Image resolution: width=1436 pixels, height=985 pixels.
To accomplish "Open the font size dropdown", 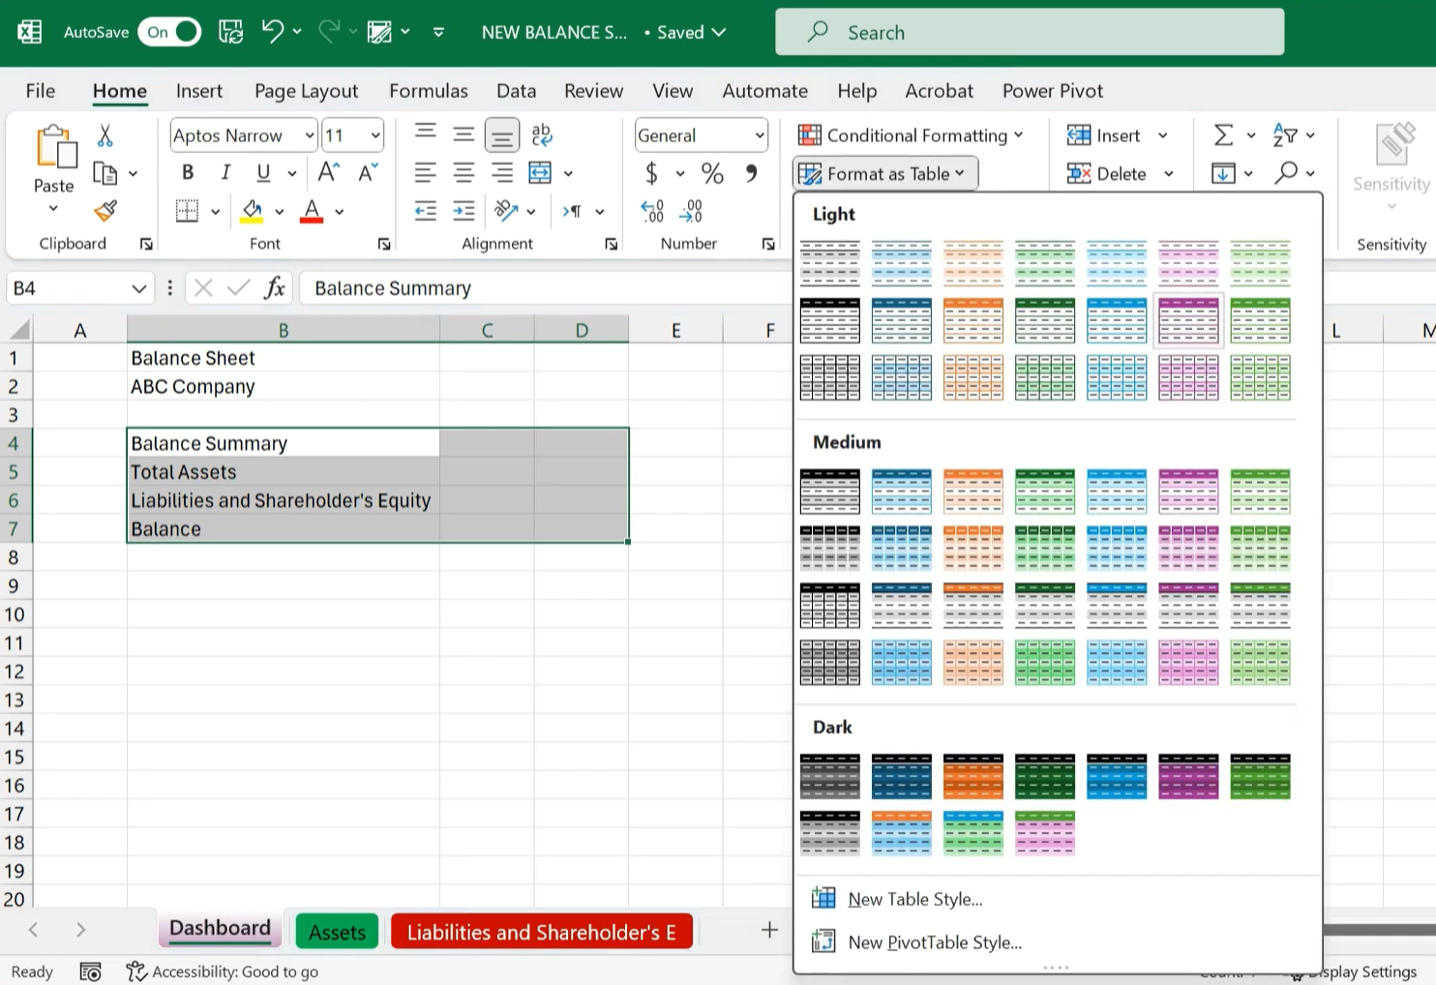I will click(375, 135).
